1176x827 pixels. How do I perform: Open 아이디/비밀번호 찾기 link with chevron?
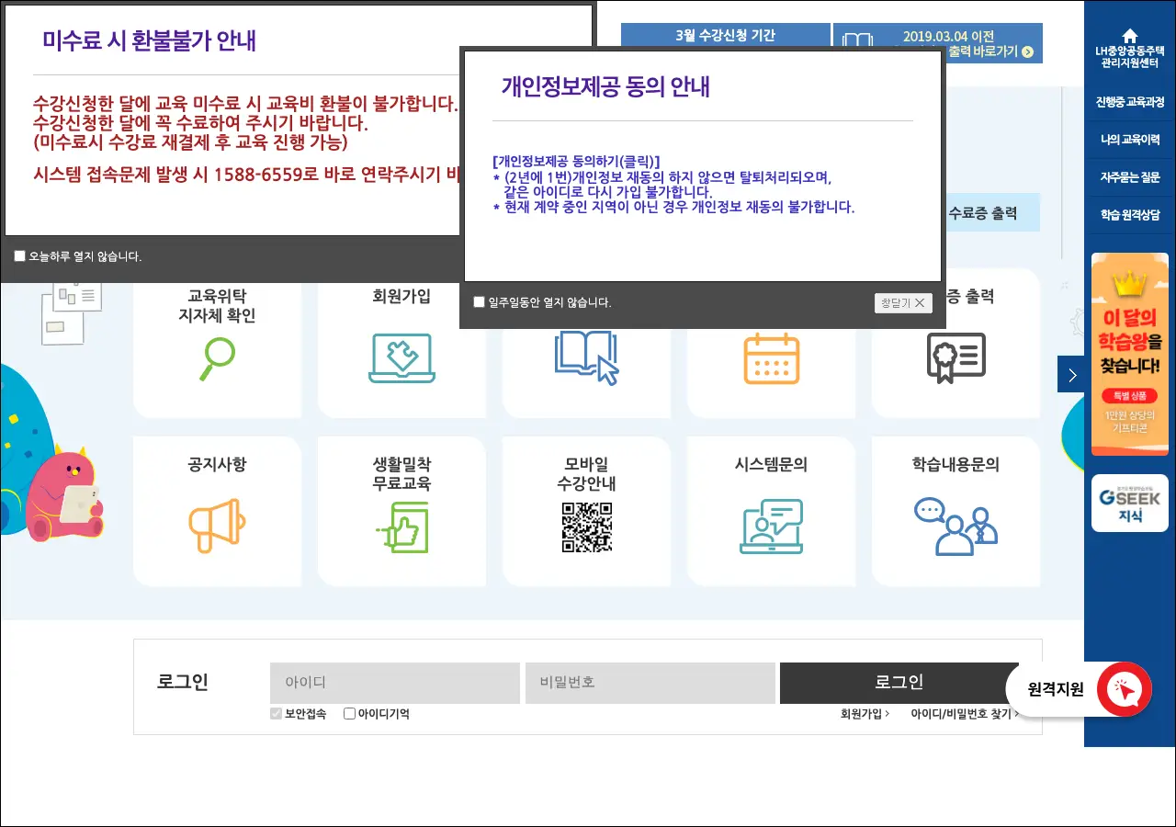click(965, 714)
